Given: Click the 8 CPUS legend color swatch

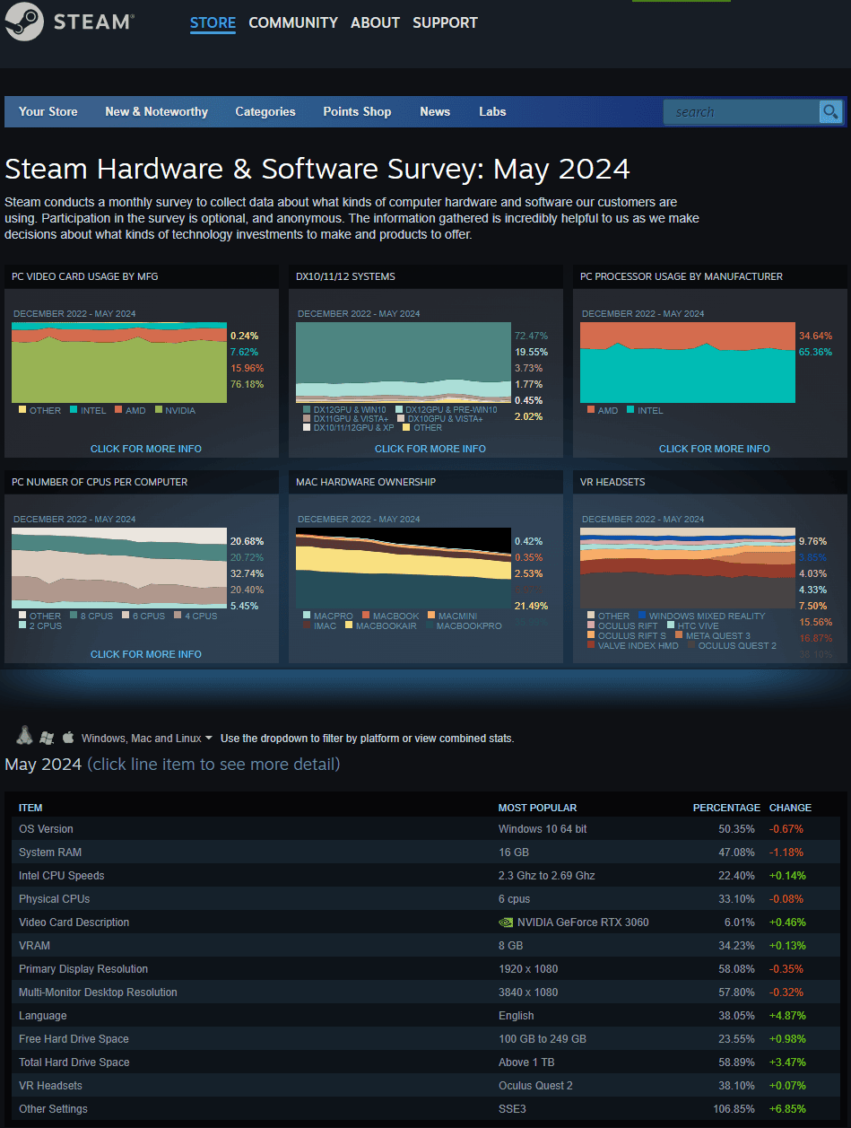Looking at the screenshot, I should click(x=74, y=616).
